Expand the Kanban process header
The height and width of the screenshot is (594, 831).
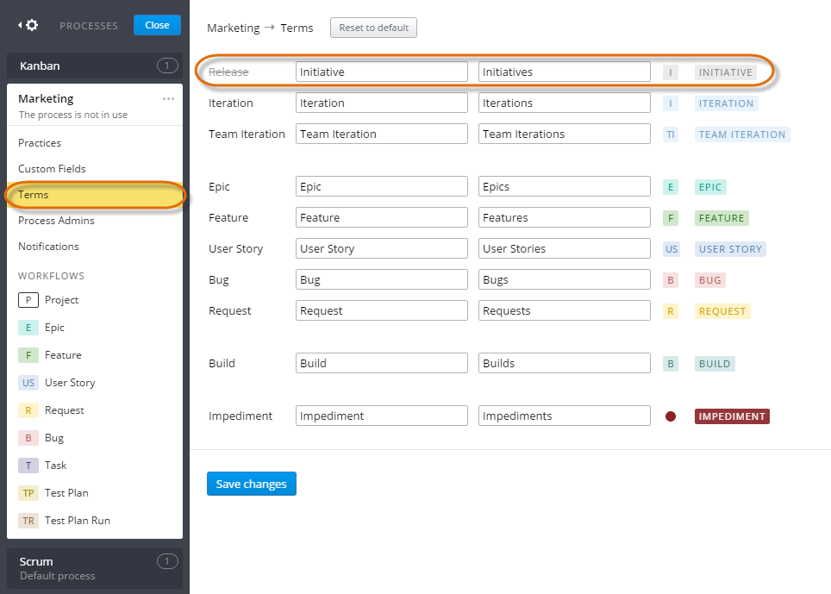pyautogui.click(x=95, y=66)
